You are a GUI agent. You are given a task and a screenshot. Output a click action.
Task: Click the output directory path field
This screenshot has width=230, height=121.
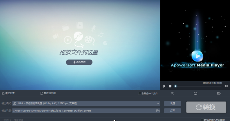click(86, 111)
